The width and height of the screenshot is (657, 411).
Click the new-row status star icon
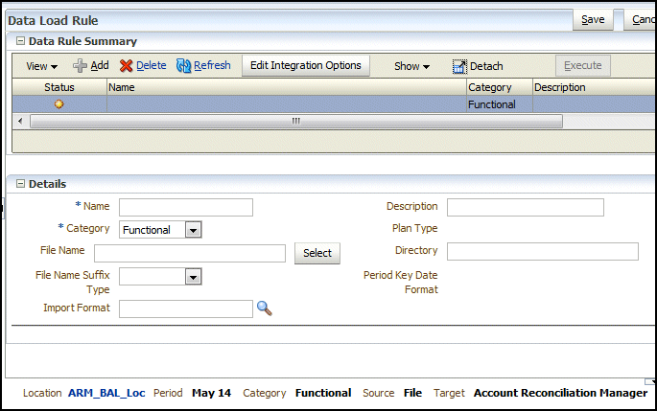(x=59, y=103)
